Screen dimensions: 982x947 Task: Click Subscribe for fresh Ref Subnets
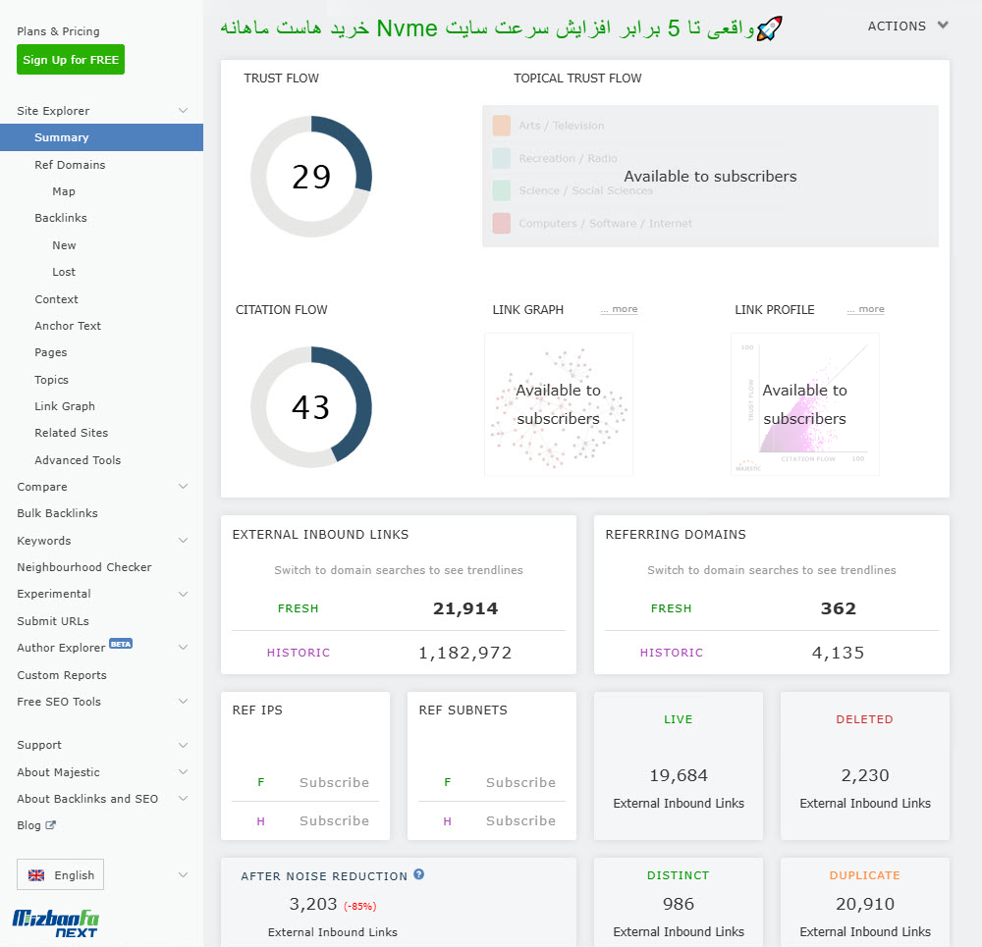[x=520, y=782]
